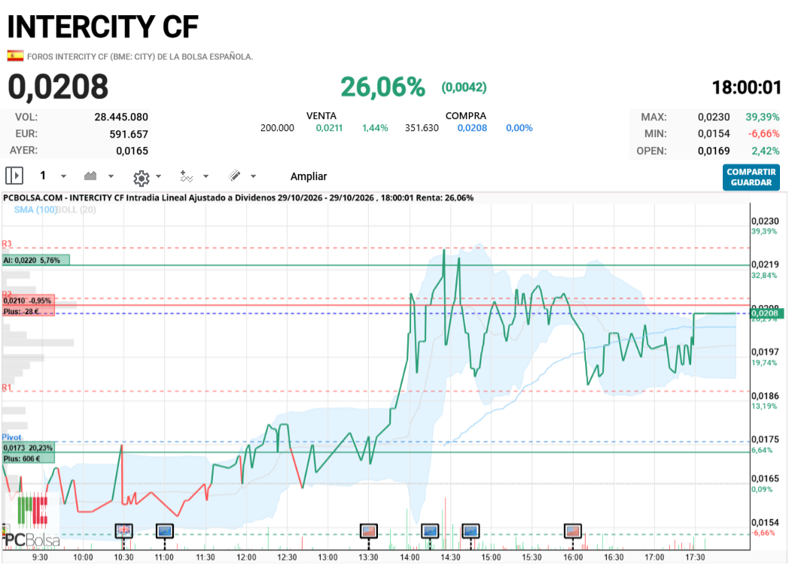Click the COMPRA volume 351.630
This screenshot has height=564, width=789.
click(x=422, y=128)
